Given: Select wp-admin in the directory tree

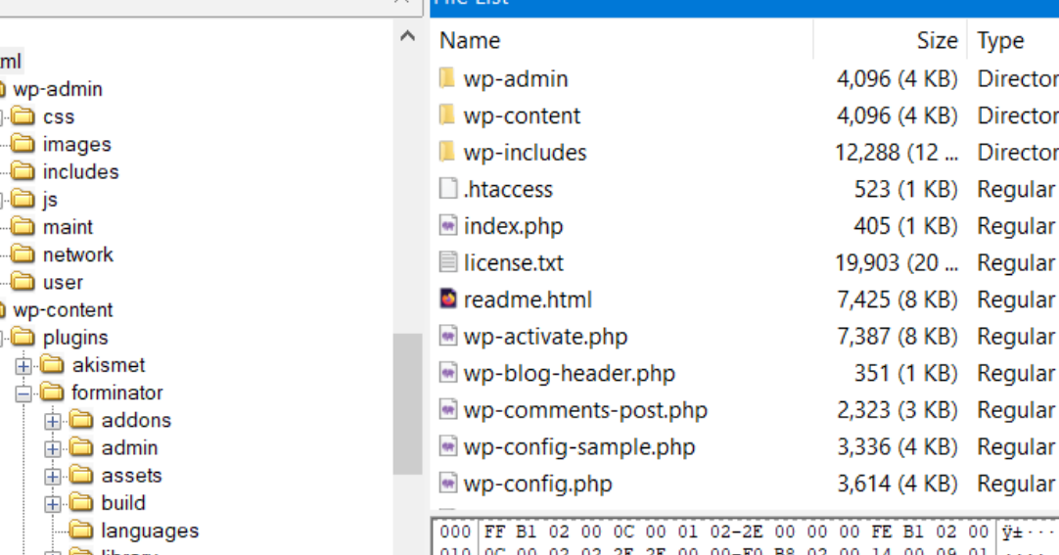Looking at the screenshot, I should tap(58, 89).
